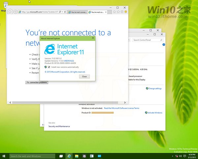Click the "See also" heading text

point(52,123)
